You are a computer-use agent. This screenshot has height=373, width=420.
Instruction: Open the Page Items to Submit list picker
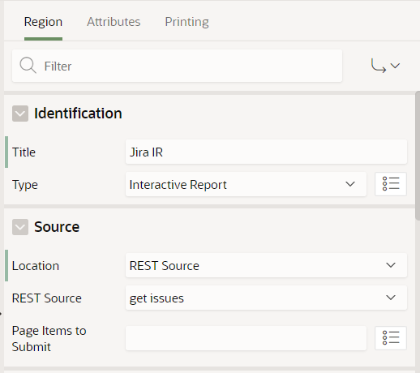click(x=391, y=338)
